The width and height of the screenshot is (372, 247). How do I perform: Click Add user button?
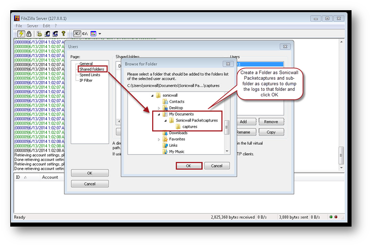(246, 122)
